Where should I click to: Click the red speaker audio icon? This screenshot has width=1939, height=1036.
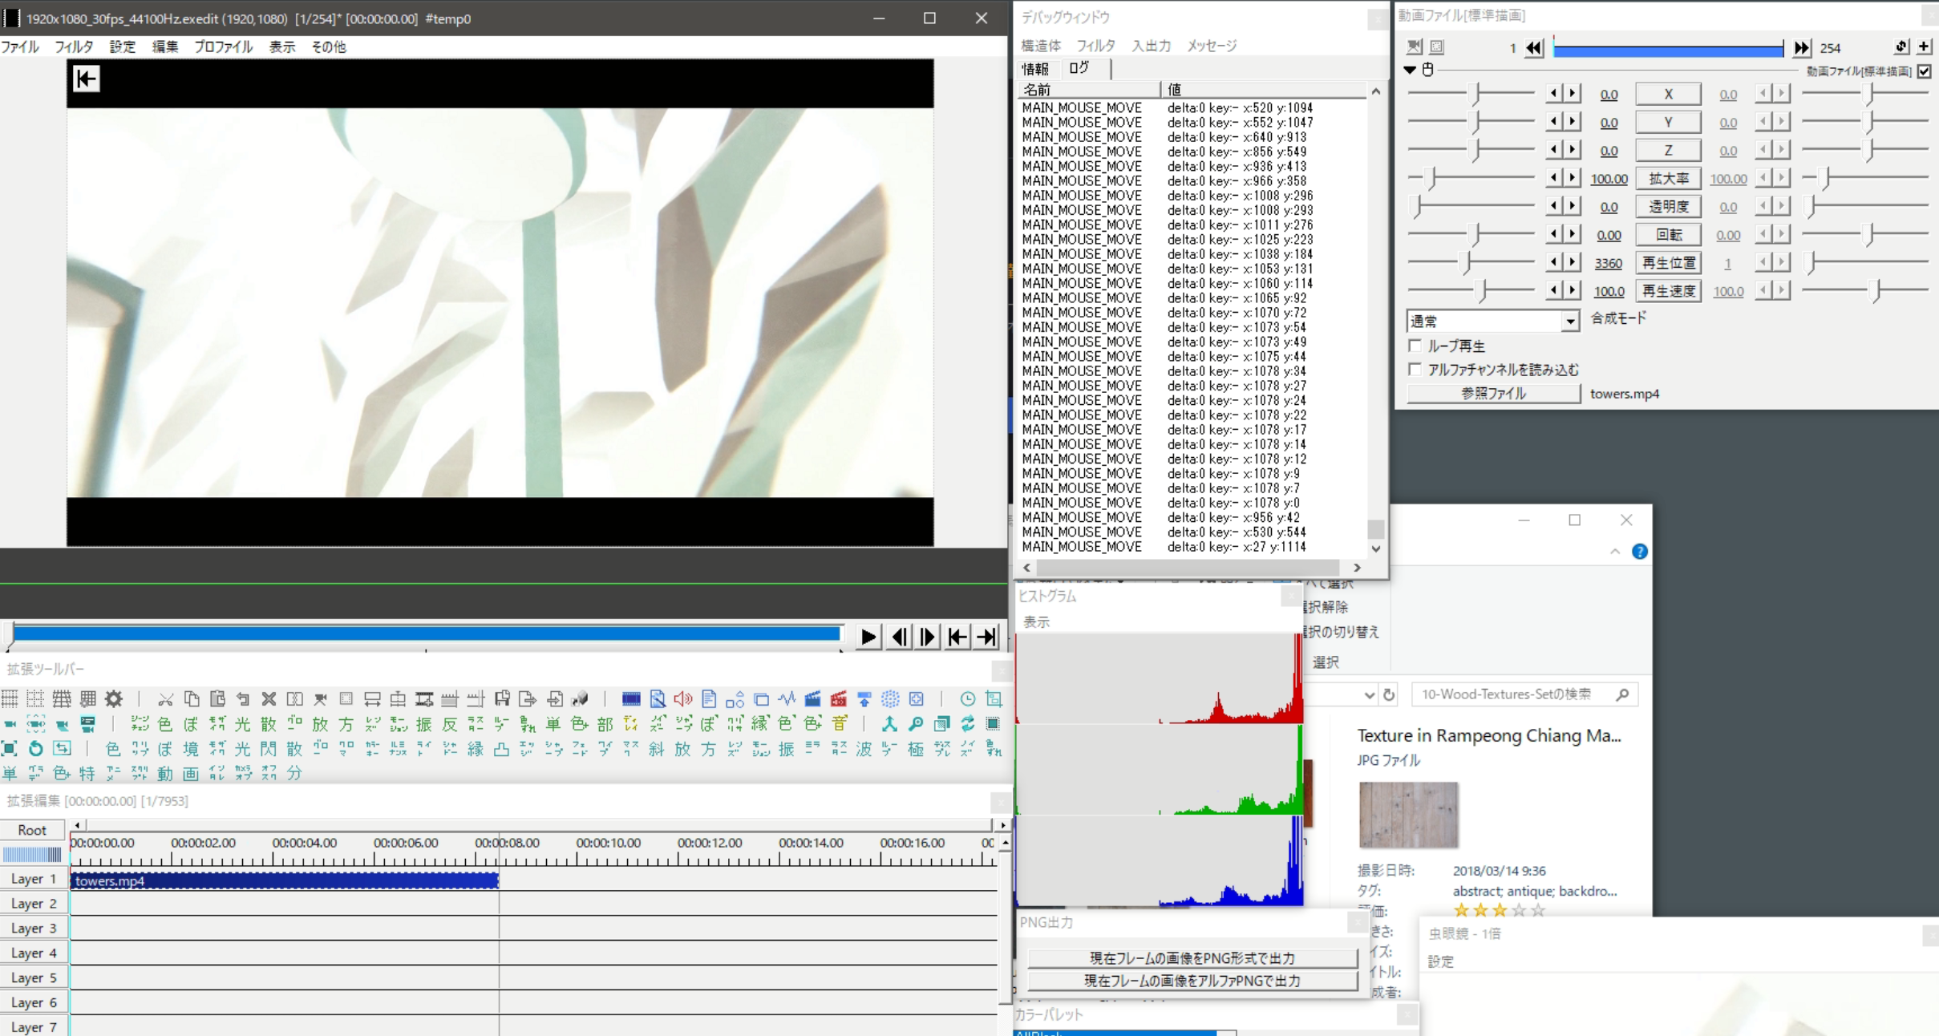[x=682, y=698]
